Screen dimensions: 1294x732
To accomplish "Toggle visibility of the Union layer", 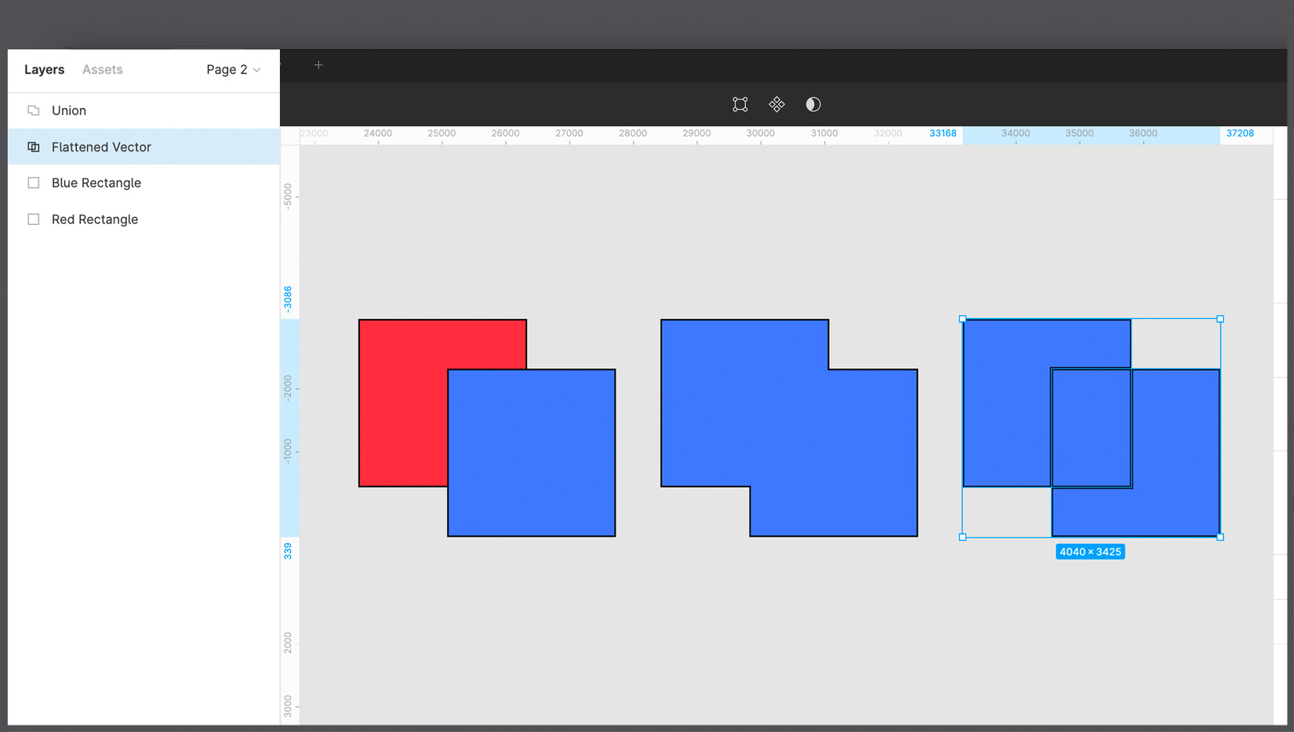I will 259,110.
